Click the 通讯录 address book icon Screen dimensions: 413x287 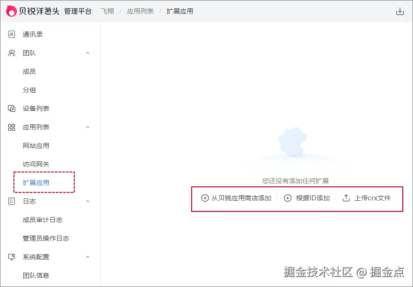(x=11, y=34)
